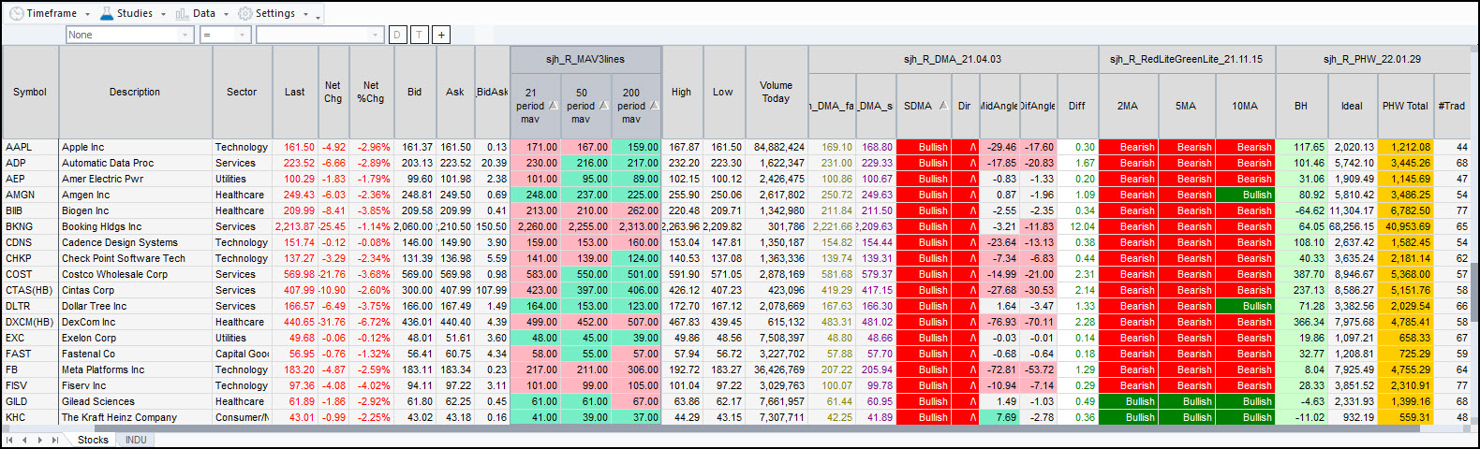Screen dimensions: 1480x449
Task: Select the sjh_R_MAV3lines group header
Action: pyautogui.click(x=585, y=59)
